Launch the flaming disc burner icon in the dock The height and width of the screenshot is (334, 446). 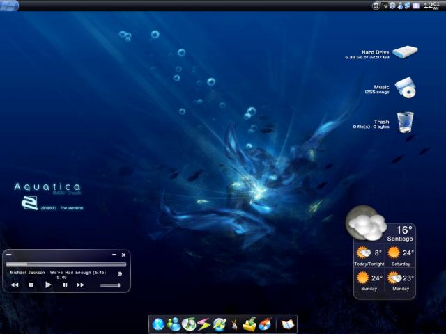coord(265,324)
